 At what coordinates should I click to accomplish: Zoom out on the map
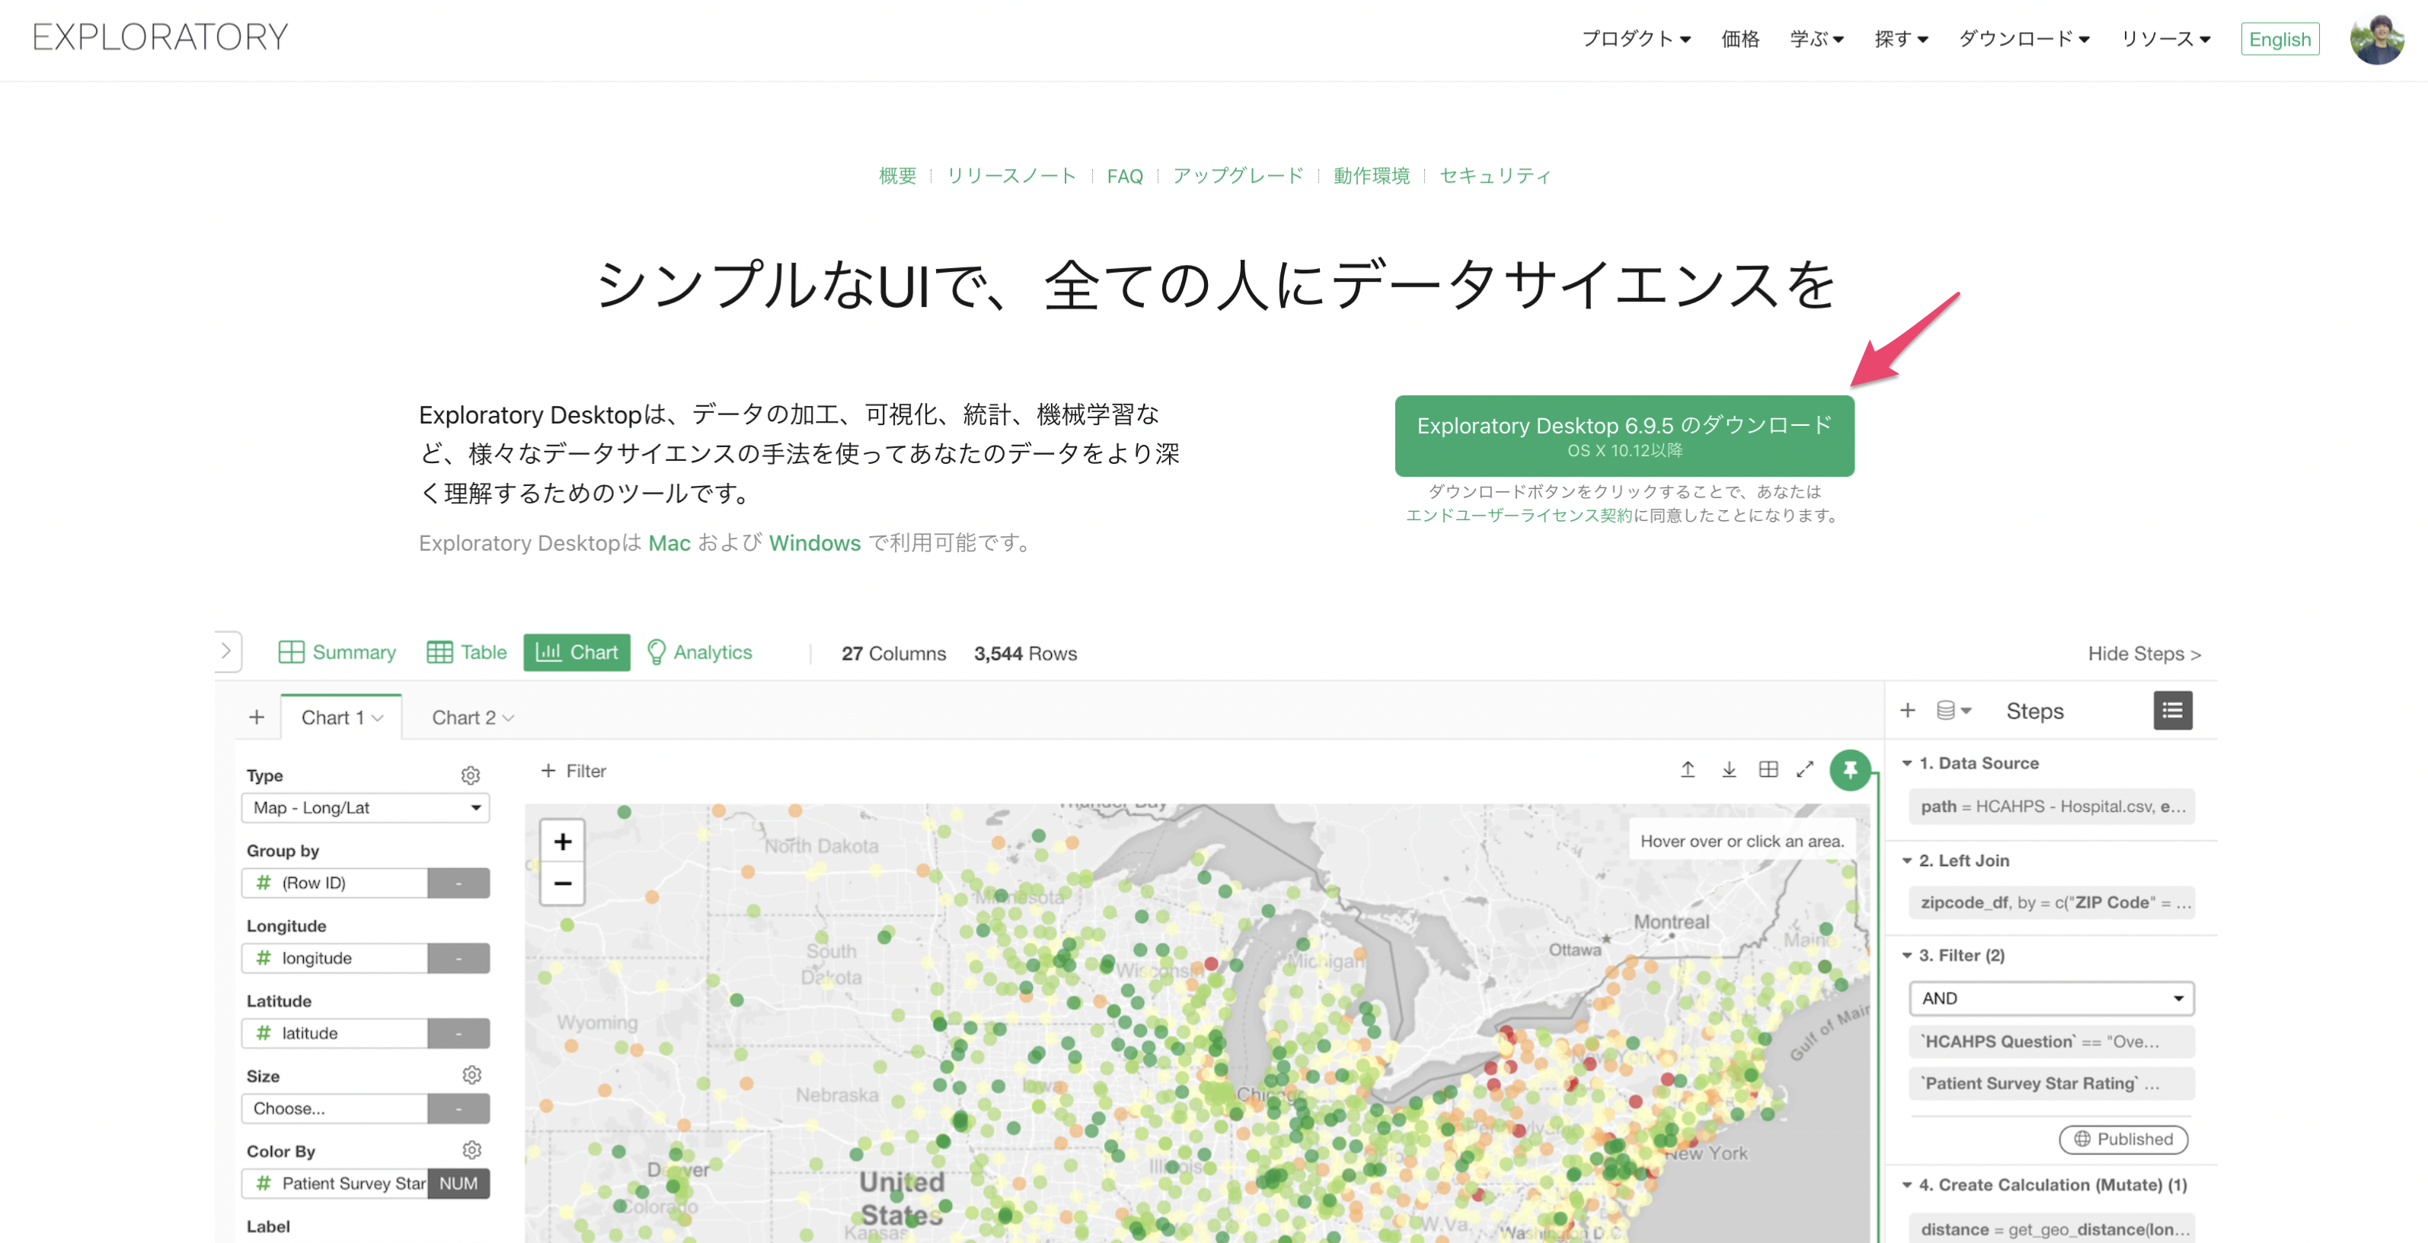coord(563,884)
